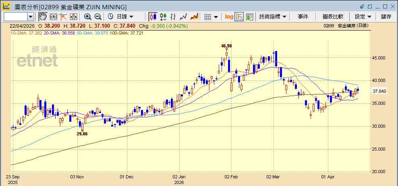This screenshot has width=398, height=186.
Task: Click the 45.000 price axis label
Action: pos(379,58)
